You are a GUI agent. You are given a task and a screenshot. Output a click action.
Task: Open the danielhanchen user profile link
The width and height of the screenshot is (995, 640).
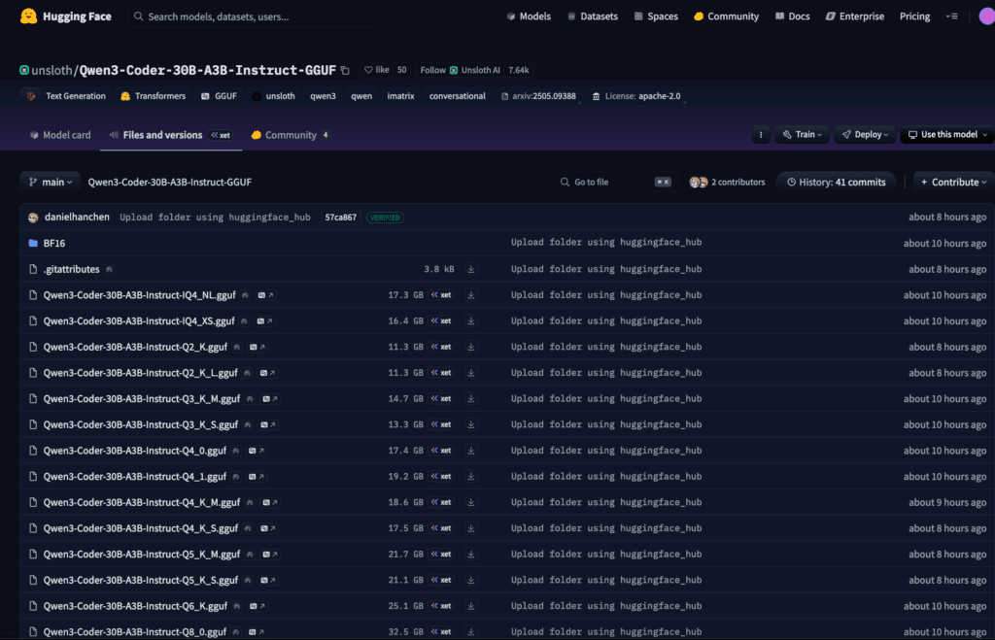77,218
